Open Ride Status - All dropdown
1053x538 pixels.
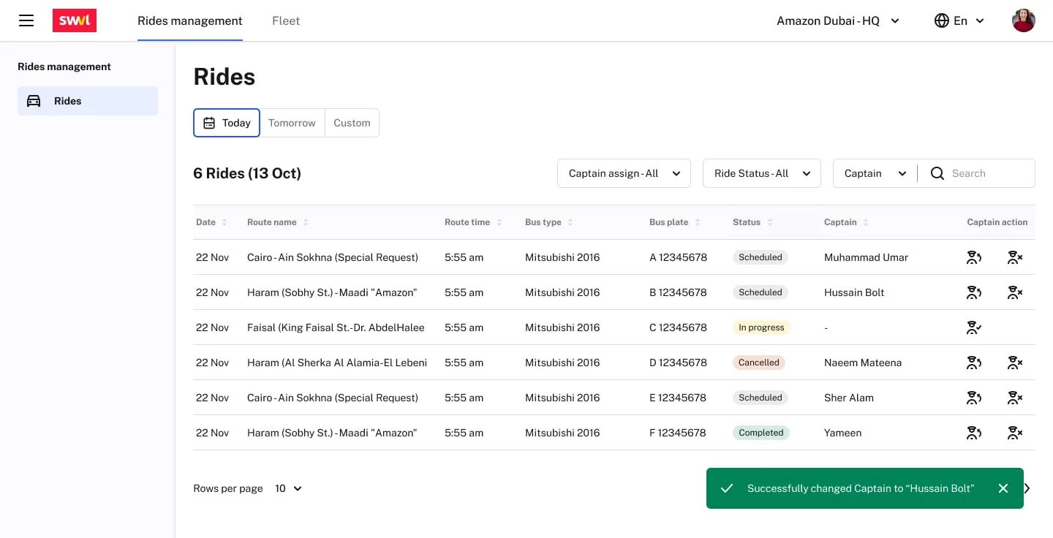pyautogui.click(x=761, y=173)
